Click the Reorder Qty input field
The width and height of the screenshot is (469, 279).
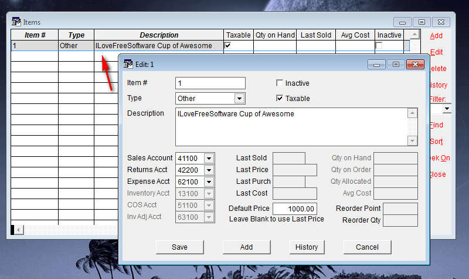click(400, 221)
